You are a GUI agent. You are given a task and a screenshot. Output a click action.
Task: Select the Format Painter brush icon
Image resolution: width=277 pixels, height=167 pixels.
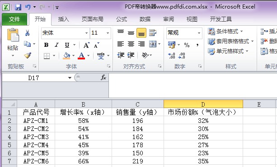coord(28,55)
